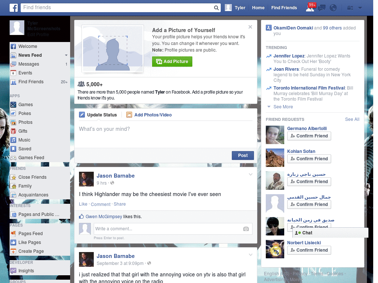
Task: Open the messages chat bubbles icon
Action: 322,8
